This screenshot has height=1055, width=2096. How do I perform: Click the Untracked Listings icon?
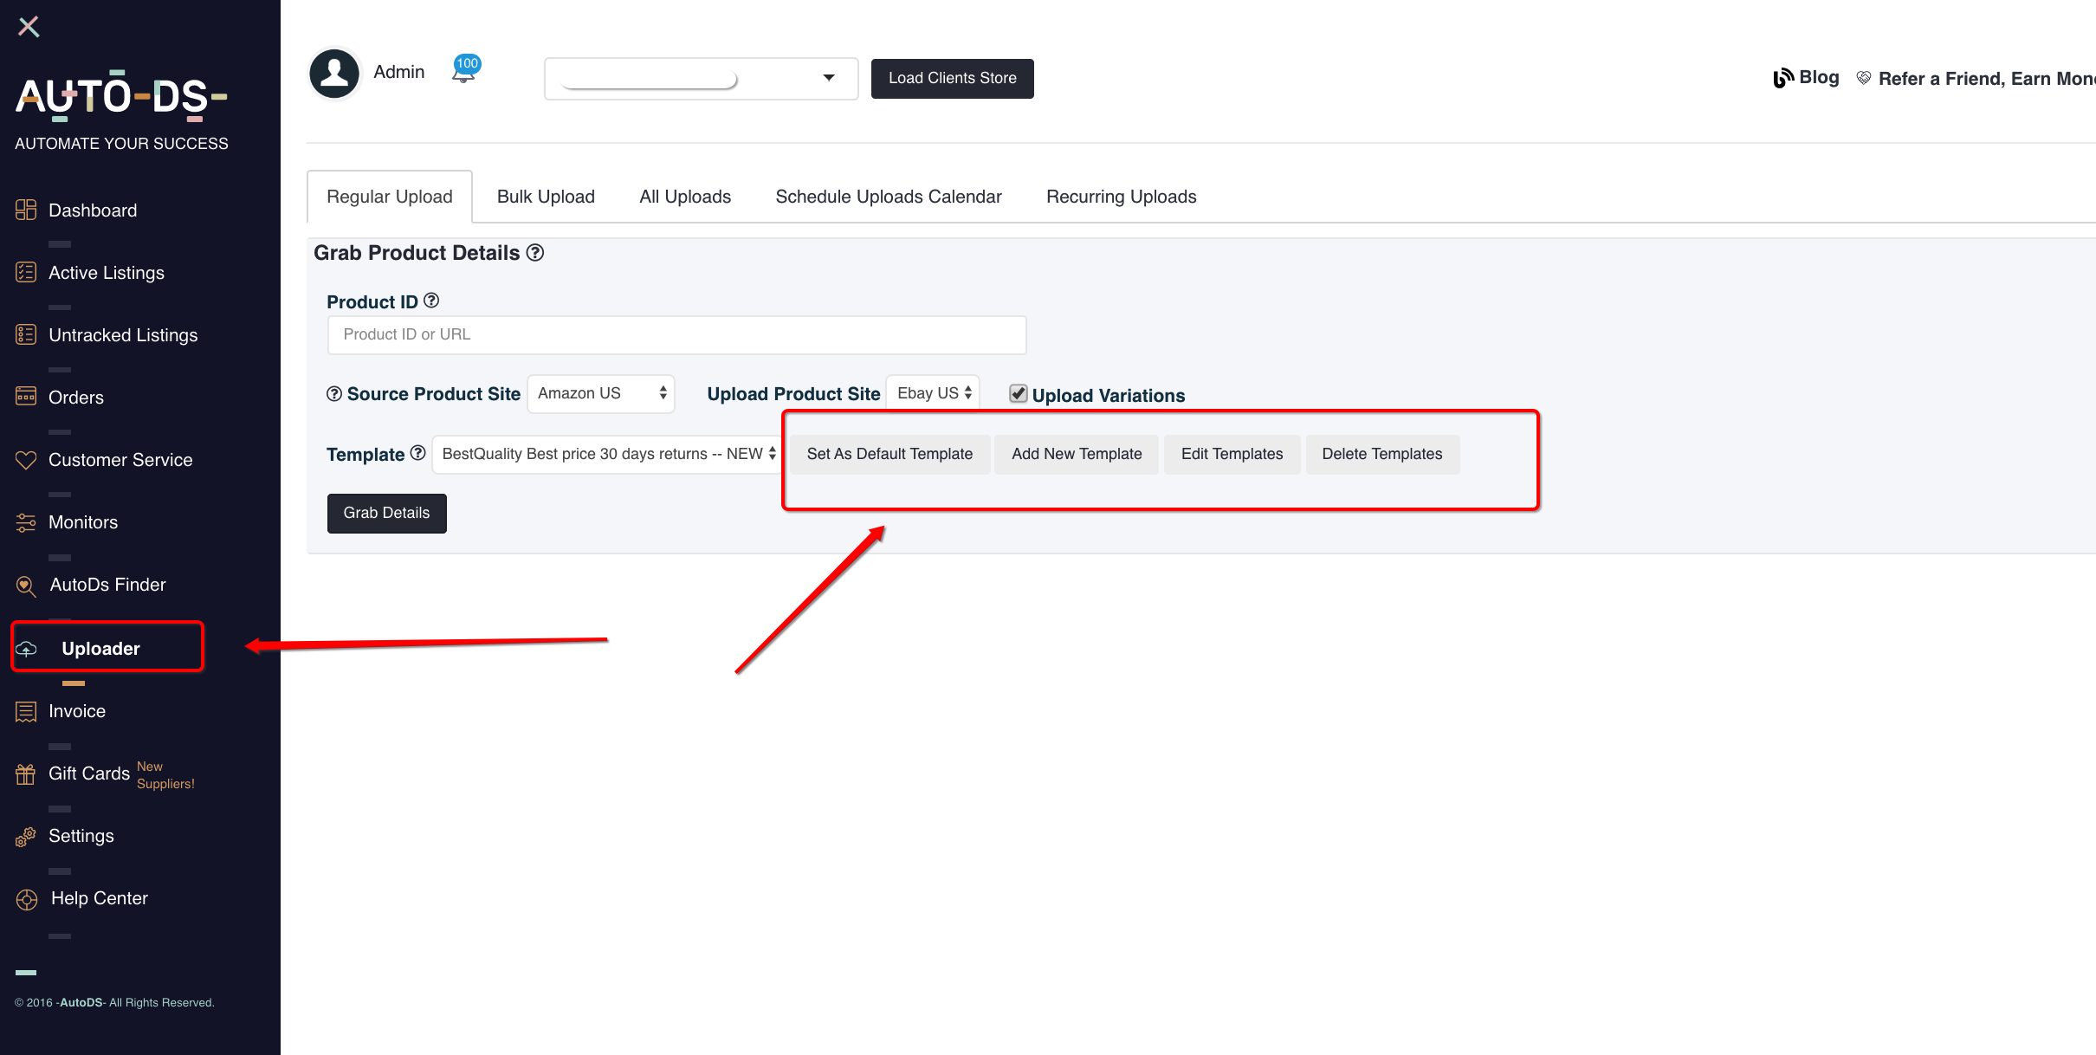(x=26, y=334)
